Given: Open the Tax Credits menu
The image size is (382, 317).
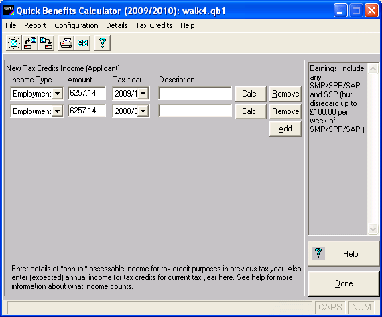Looking at the screenshot, I should pos(154,25).
